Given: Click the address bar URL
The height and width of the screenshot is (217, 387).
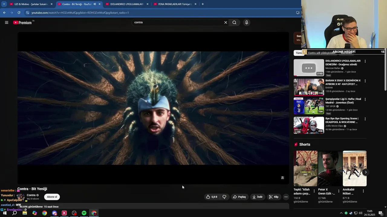Looking at the screenshot, I should point(80,13).
